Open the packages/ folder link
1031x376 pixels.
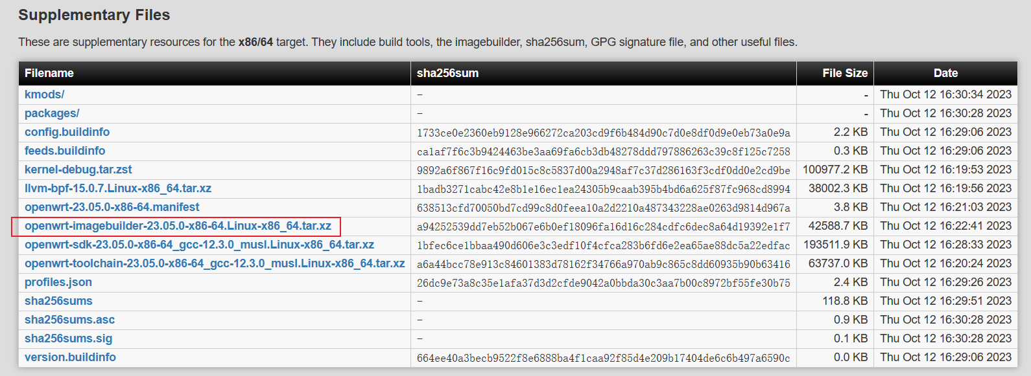(52, 113)
